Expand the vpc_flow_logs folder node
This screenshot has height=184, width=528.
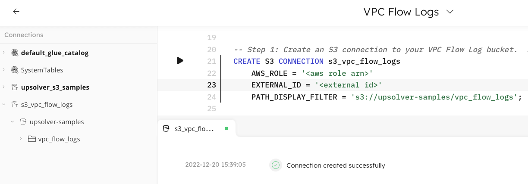pyautogui.click(x=21, y=139)
